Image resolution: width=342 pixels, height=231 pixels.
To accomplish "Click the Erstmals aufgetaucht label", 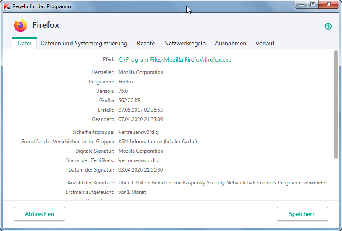I will click(90, 192).
